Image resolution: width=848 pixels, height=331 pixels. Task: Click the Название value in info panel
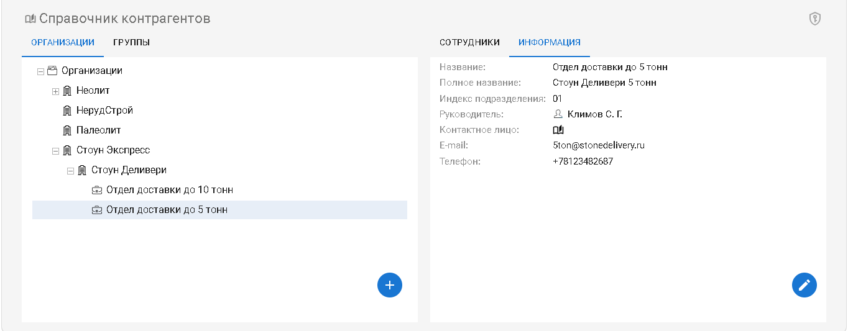(x=610, y=67)
